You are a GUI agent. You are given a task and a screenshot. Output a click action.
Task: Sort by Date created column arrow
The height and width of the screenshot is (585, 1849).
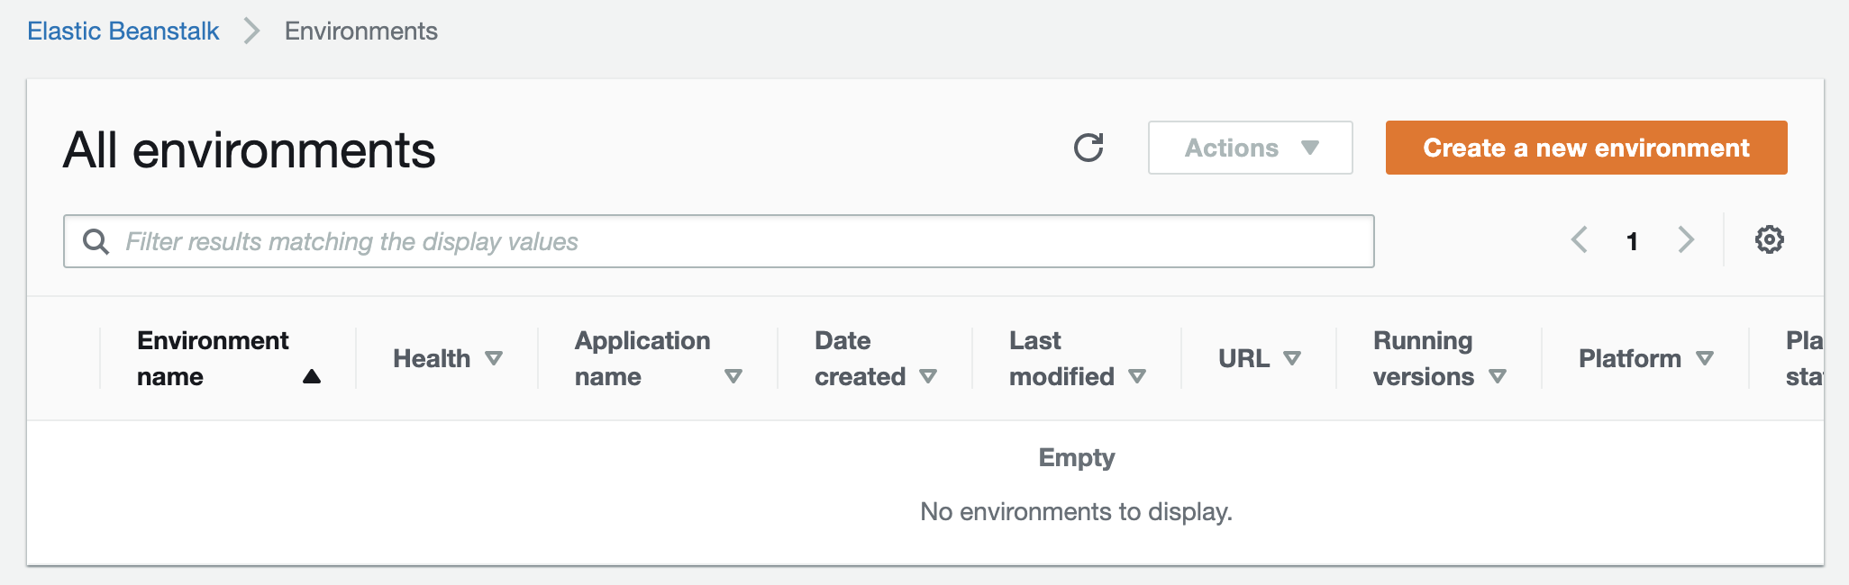[928, 376]
